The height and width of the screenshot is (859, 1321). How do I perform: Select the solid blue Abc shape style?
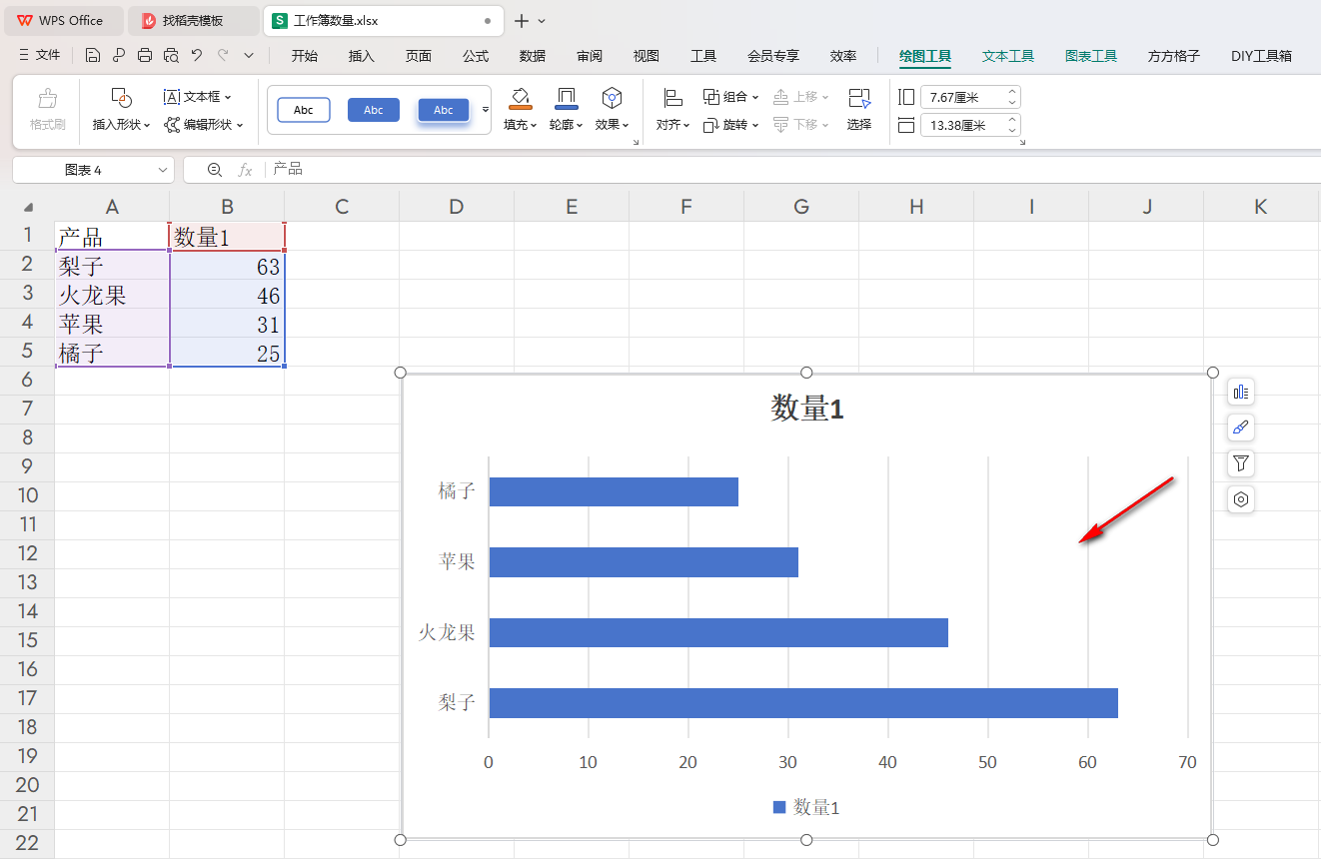[374, 110]
